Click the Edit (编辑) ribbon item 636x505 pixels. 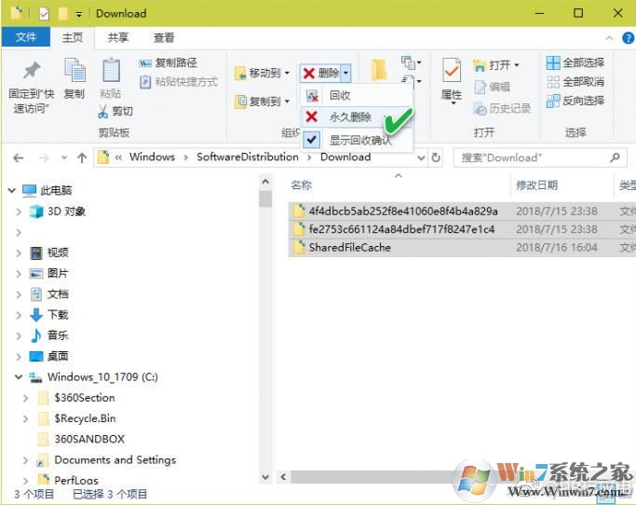point(492,87)
